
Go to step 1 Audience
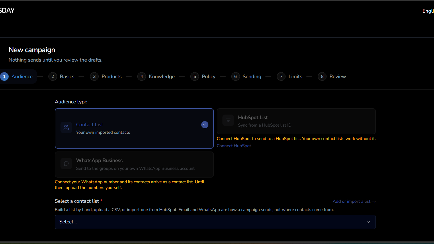[x=18, y=76]
